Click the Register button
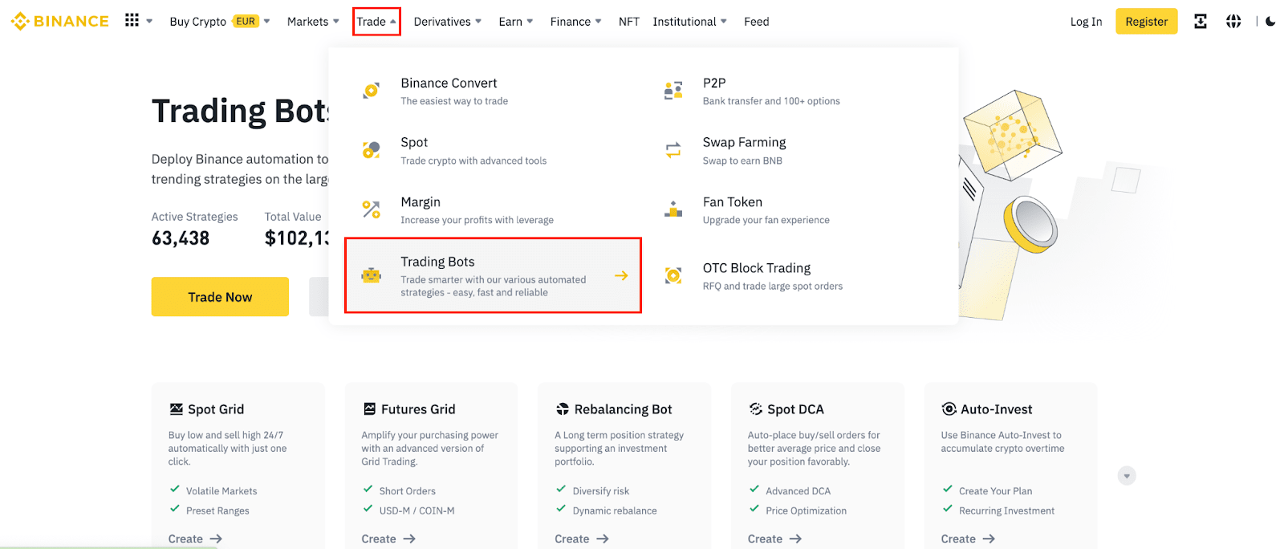The image size is (1284, 549). [x=1146, y=22]
